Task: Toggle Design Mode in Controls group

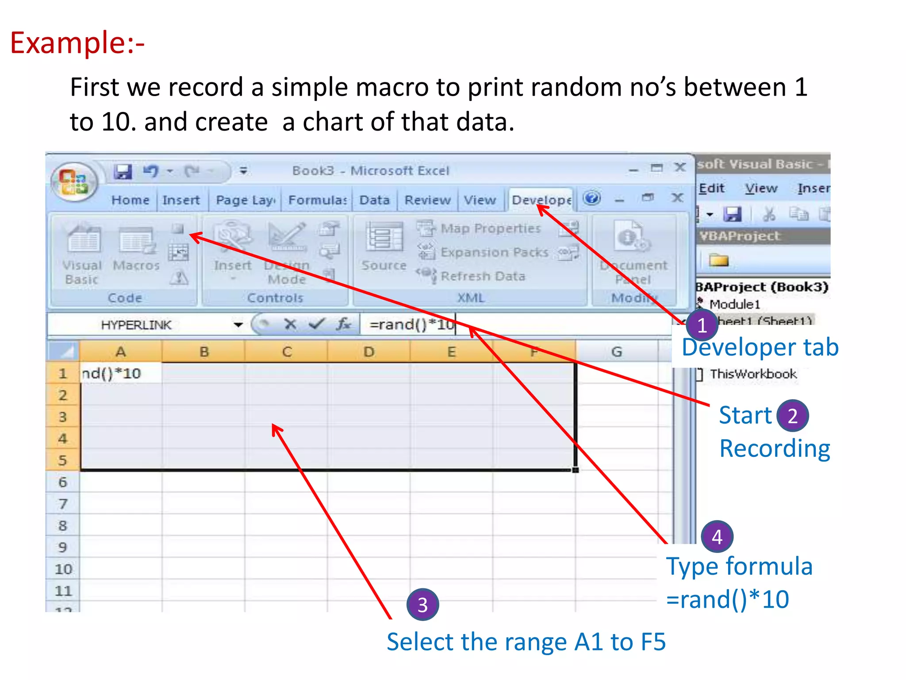Action: [287, 254]
